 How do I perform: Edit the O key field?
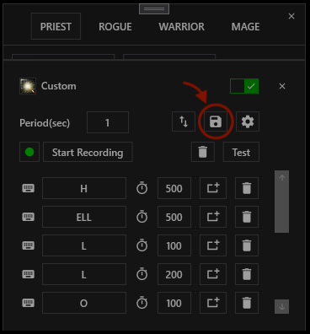pyautogui.click(x=84, y=303)
